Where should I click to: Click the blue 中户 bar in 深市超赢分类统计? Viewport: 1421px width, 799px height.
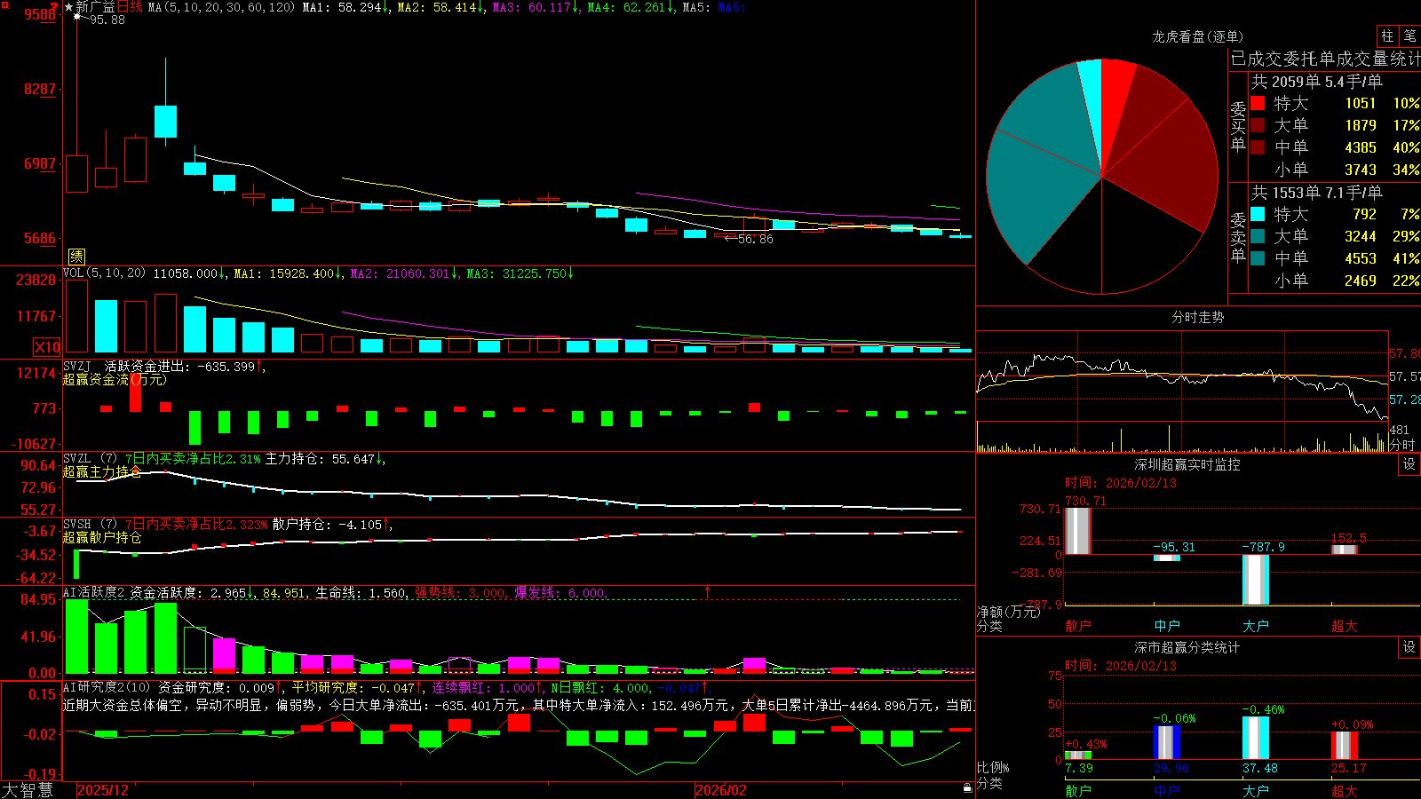tap(1166, 742)
